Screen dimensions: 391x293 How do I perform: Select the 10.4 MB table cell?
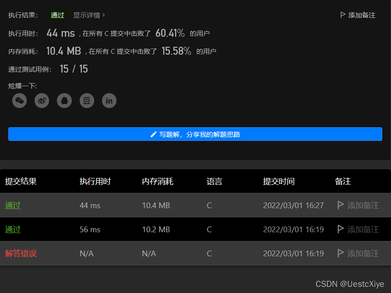click(156, 206)
